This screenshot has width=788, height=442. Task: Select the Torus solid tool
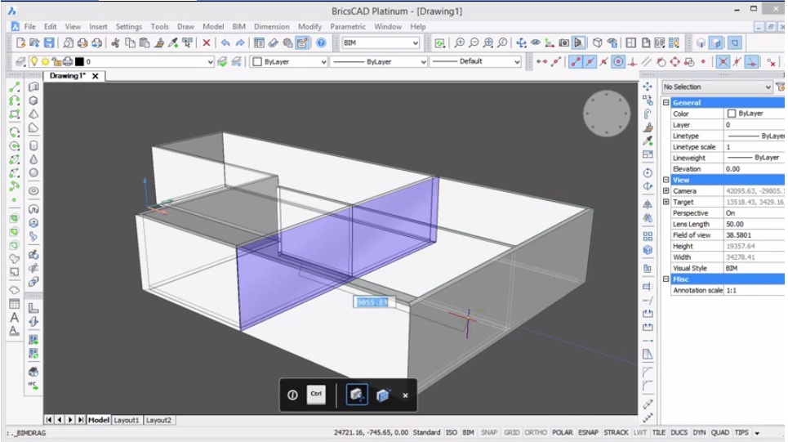[33, 191]
